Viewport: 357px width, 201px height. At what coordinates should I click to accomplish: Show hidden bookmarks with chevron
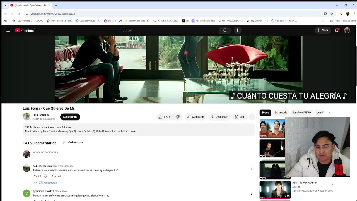[322, 21]
